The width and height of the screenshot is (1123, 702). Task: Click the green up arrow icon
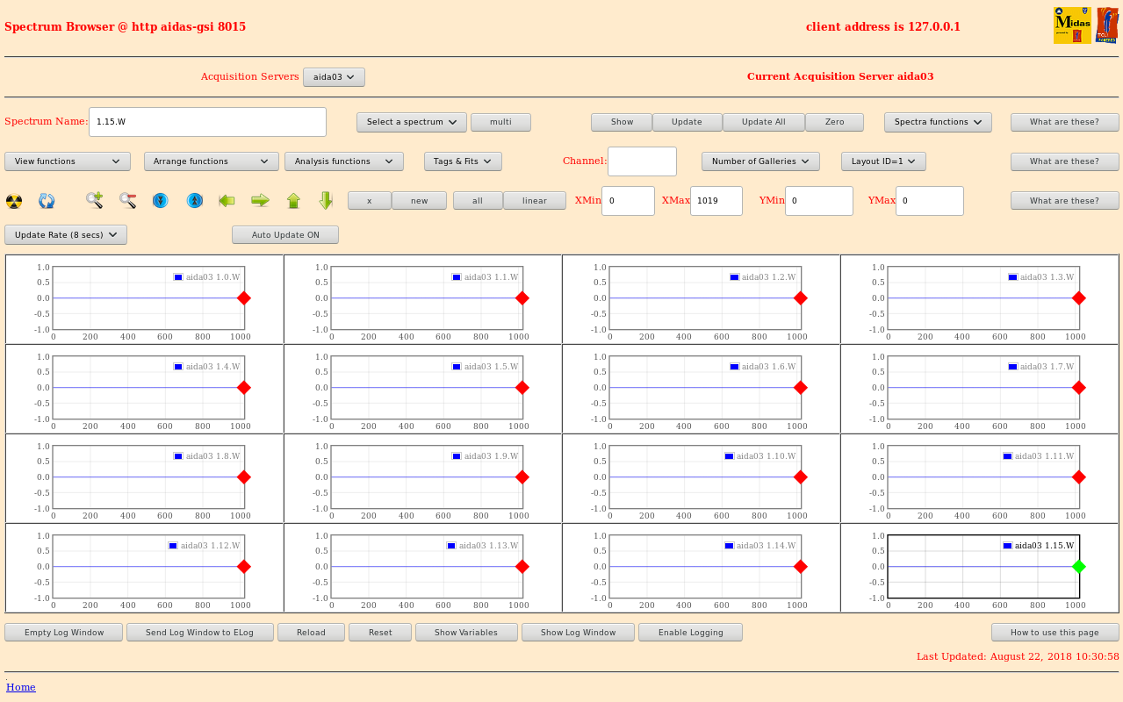coord(293,201)
